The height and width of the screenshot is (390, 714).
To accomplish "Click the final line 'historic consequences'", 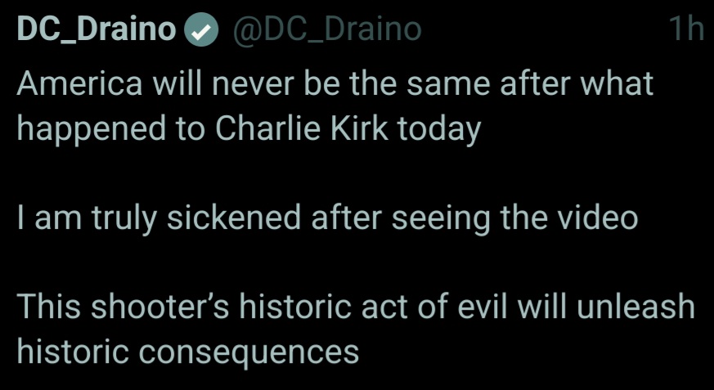I will [188, 352].
